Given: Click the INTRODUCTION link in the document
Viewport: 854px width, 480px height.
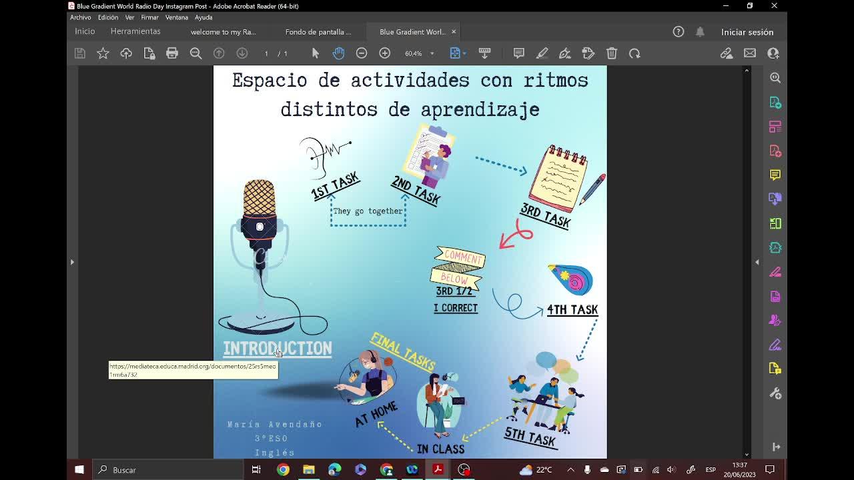Looking at the screenshot, I should [277, 348].
